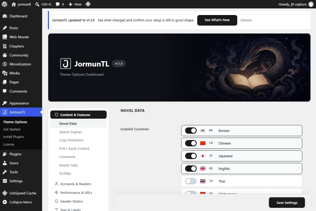316x211 pixels.
Task: Click the Settings sliders icon
Action: [5, 181]
